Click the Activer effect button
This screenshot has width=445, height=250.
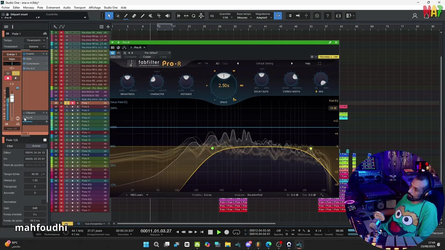(36, 146)
